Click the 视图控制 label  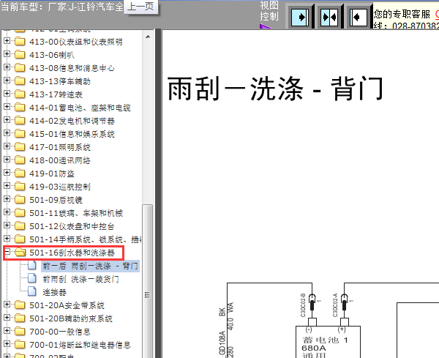(x=269, y=11)
